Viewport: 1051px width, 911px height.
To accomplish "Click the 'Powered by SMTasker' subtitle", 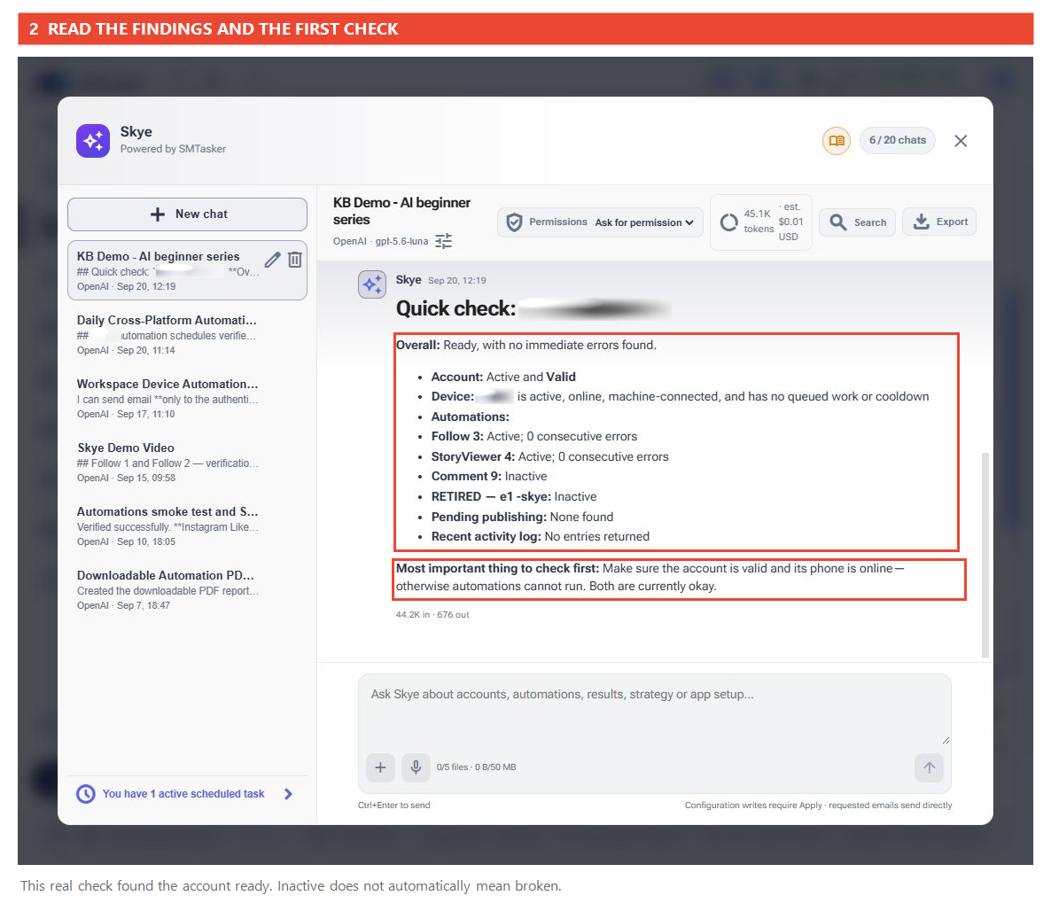I will click(x=173, y=149).
